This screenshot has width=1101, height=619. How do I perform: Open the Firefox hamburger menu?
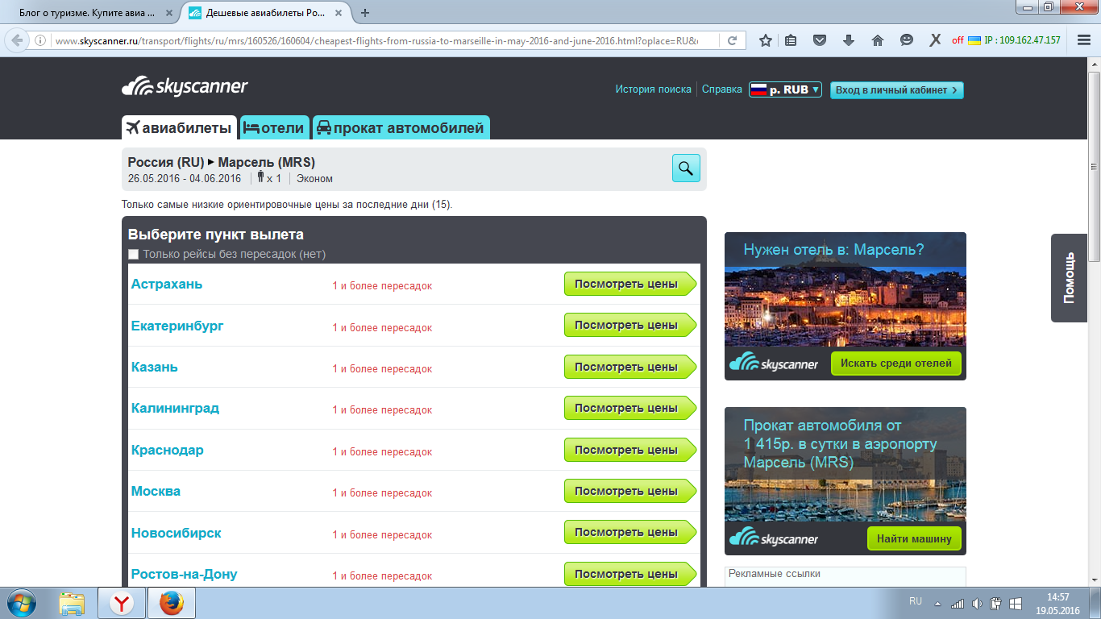[x=1084, y=40]
